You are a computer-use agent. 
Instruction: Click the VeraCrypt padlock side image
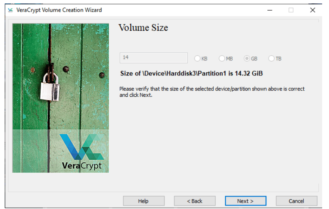[61, 98]
